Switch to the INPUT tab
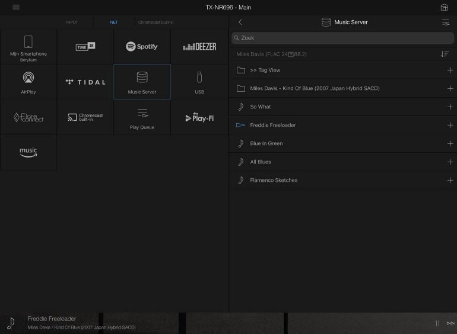 [x=72, y=23]
